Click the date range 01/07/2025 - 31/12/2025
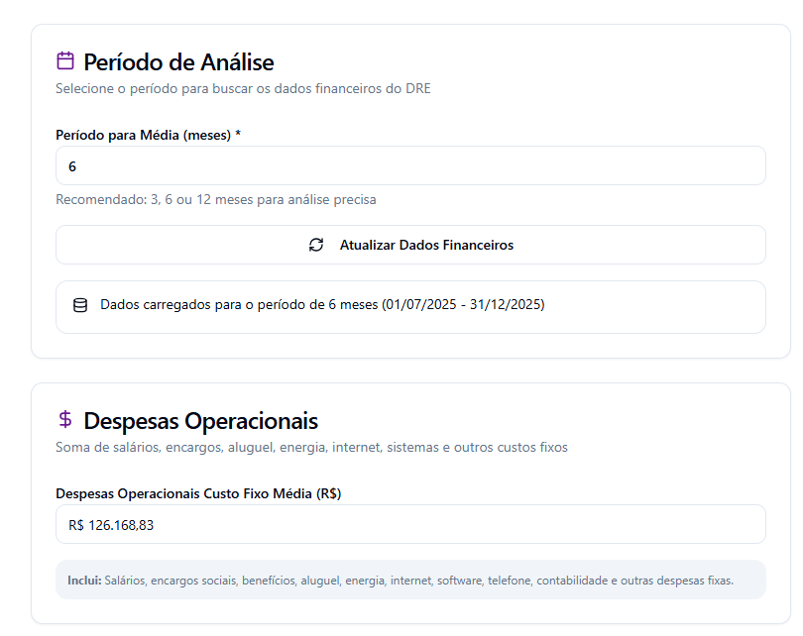The height and width of the screenshot is (636, 803). (464, 305)
